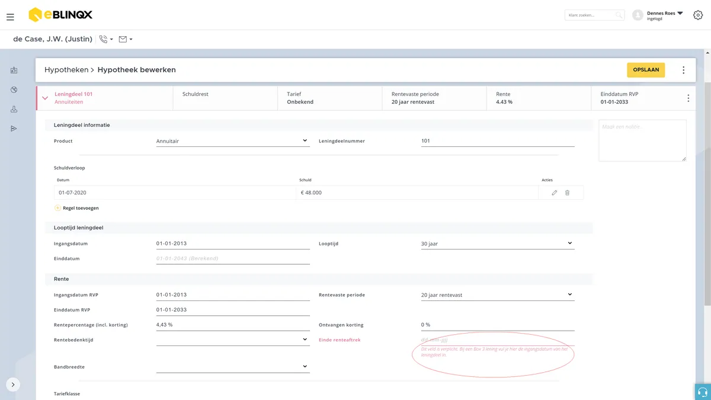Viewport: 711px width, 400px height.
Task: Click the customer name de Case, J.W. (Justin)
Action: (x=53, y=39)
